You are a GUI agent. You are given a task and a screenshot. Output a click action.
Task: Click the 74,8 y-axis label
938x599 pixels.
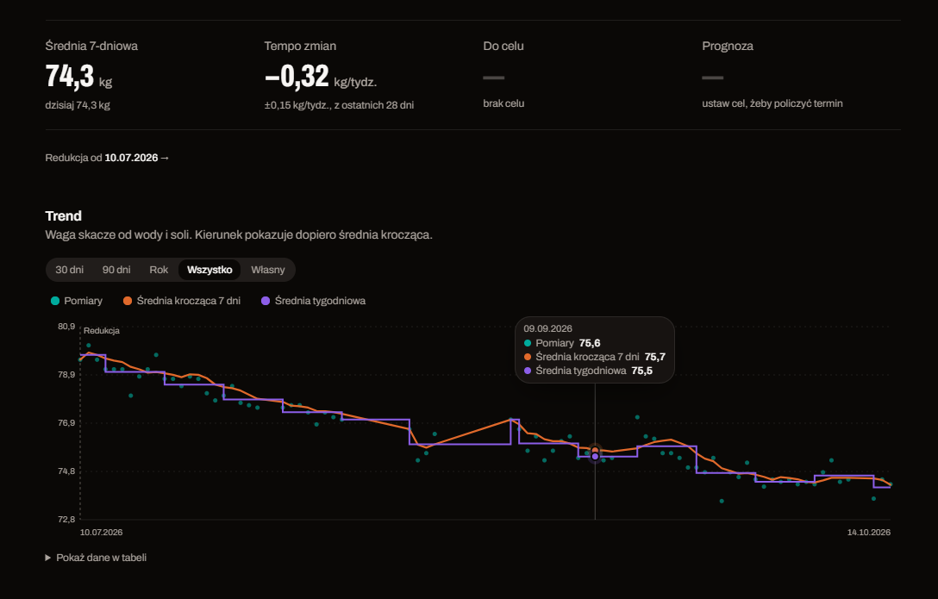(x=66, y=471)
